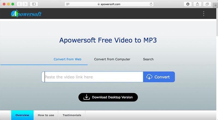The width and height of the screenshot is (218, 120).
Task: Select the Overview section tab
Action: (x=22, y=115)
